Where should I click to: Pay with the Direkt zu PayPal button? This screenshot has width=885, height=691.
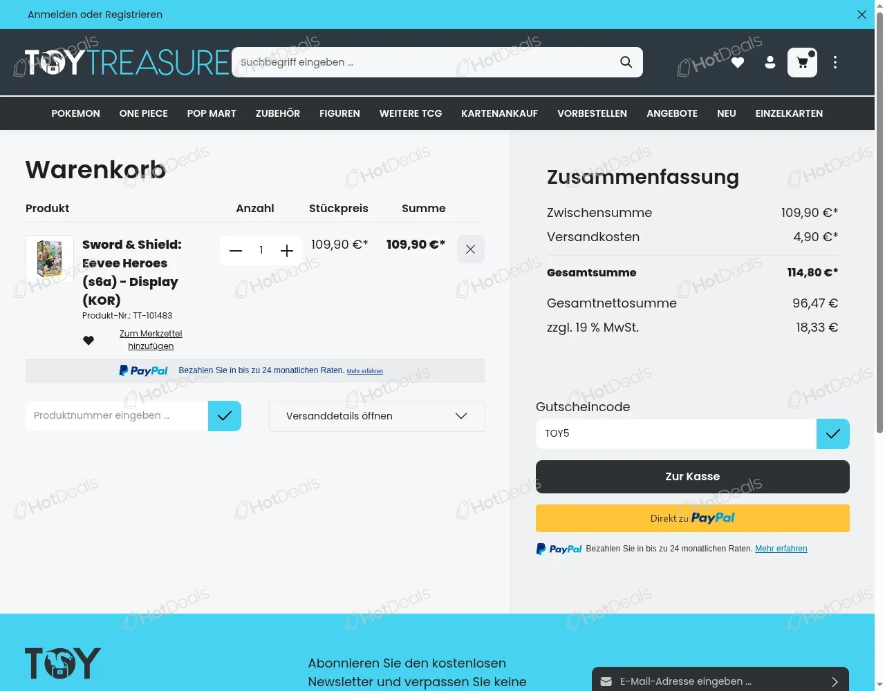(x=693, y=518)
